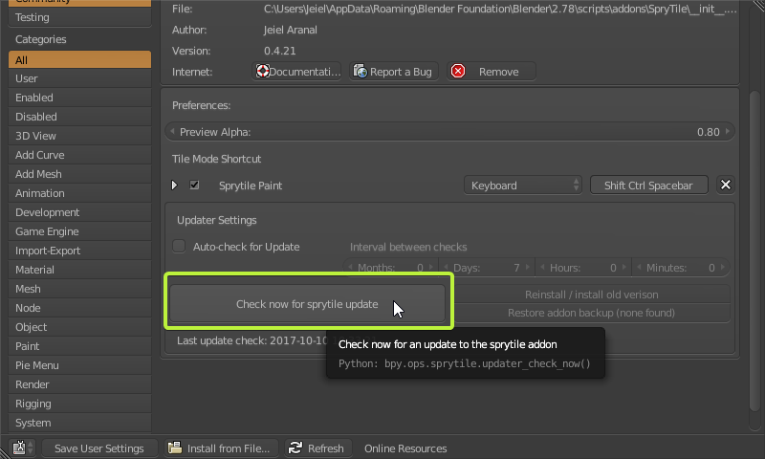
Task: Select the Object category
Action: click(79, 327)
